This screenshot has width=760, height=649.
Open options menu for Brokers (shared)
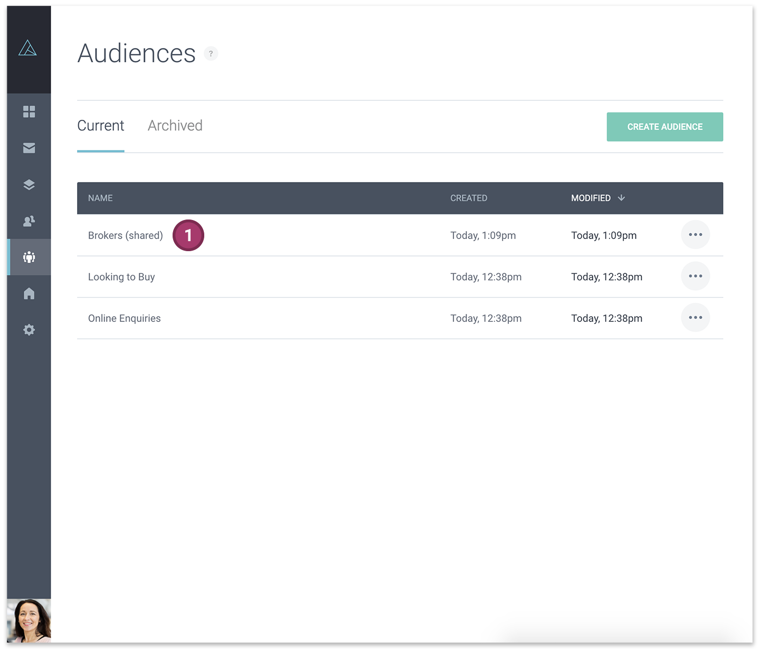point(696,235)
